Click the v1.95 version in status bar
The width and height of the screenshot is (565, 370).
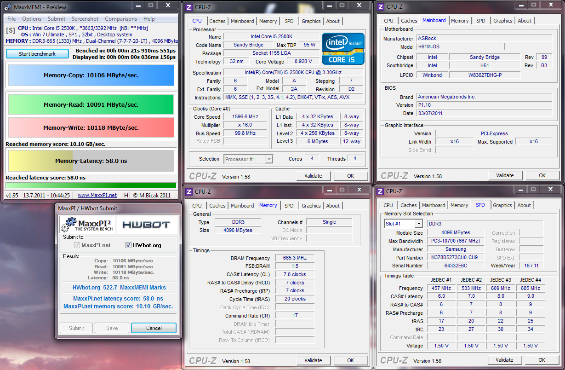pyautogui.click(x=12, y=195)
